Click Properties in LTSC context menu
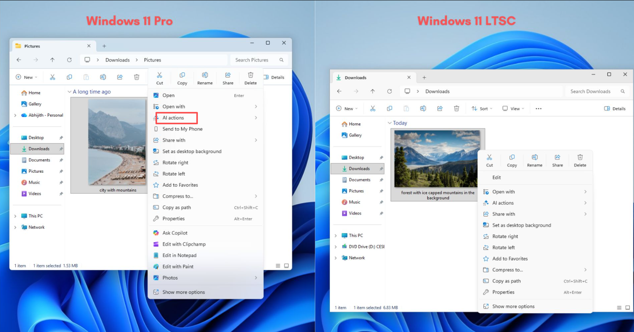The width and height of the screenshot is (634, 332). pyautogui.click(x=535, y=292)
